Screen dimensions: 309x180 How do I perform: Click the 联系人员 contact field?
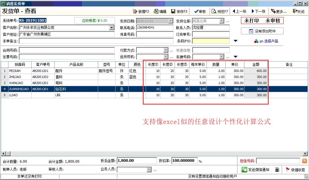(211, 27)
